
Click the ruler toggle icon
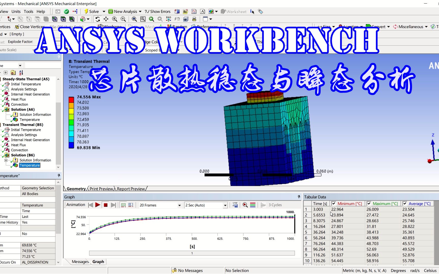[194, 19]
